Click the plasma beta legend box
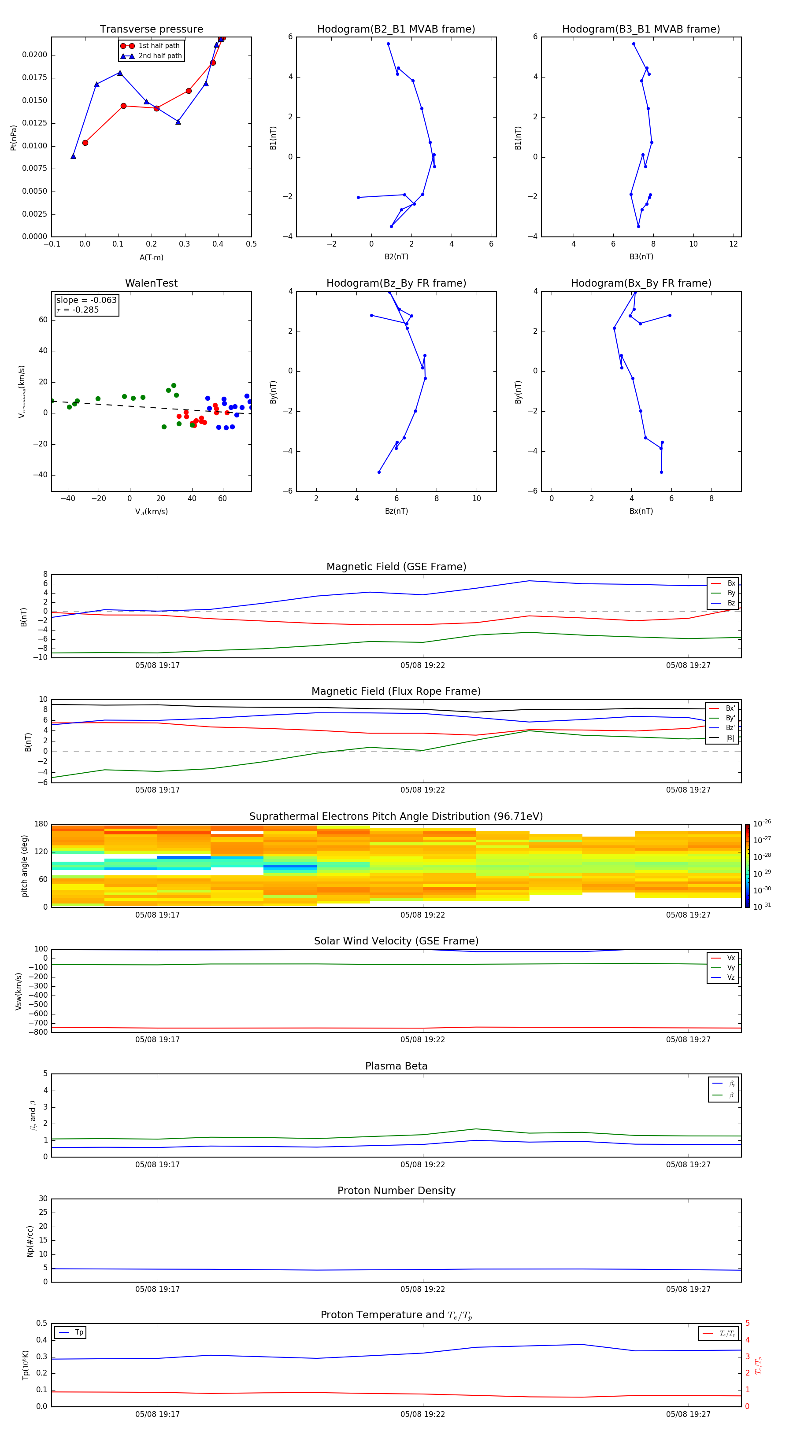This screenshot has width=793, height=1453. [723, 1090]
